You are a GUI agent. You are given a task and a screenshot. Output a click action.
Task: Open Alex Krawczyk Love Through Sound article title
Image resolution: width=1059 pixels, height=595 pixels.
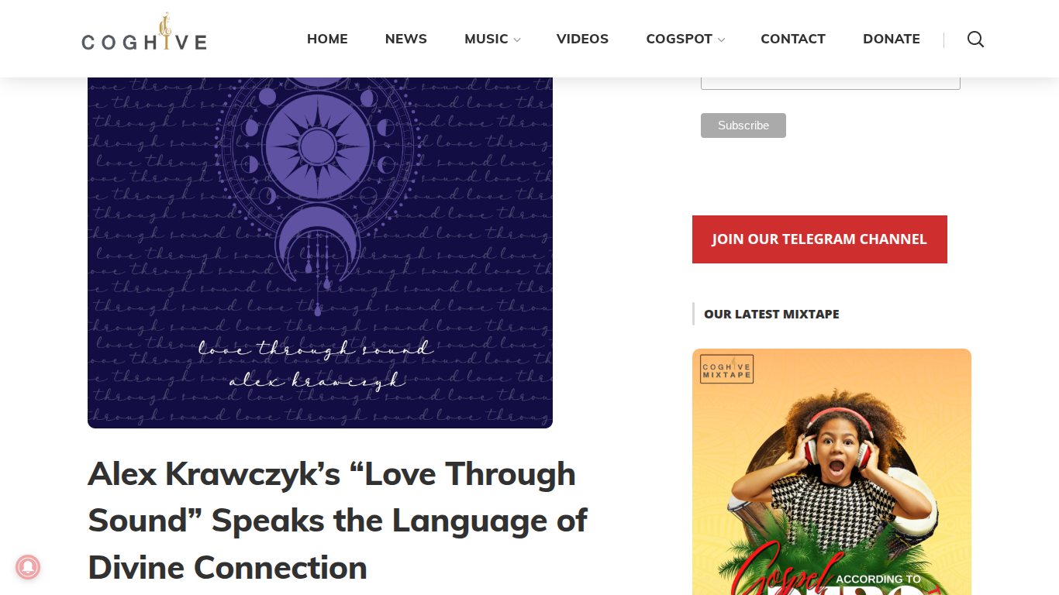(337, 521)
